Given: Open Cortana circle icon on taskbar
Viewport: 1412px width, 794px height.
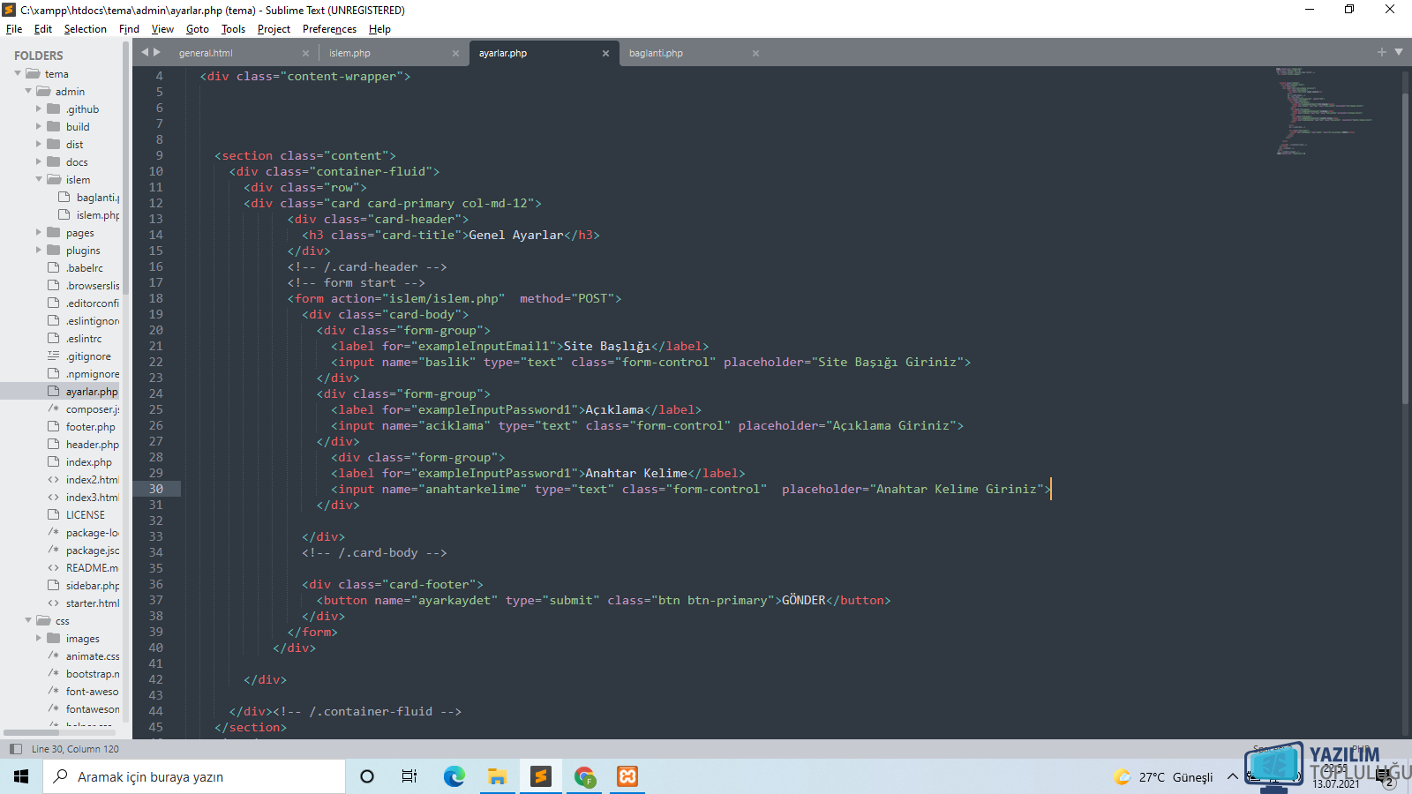Looking at the screenshot, I should [367, 776].
